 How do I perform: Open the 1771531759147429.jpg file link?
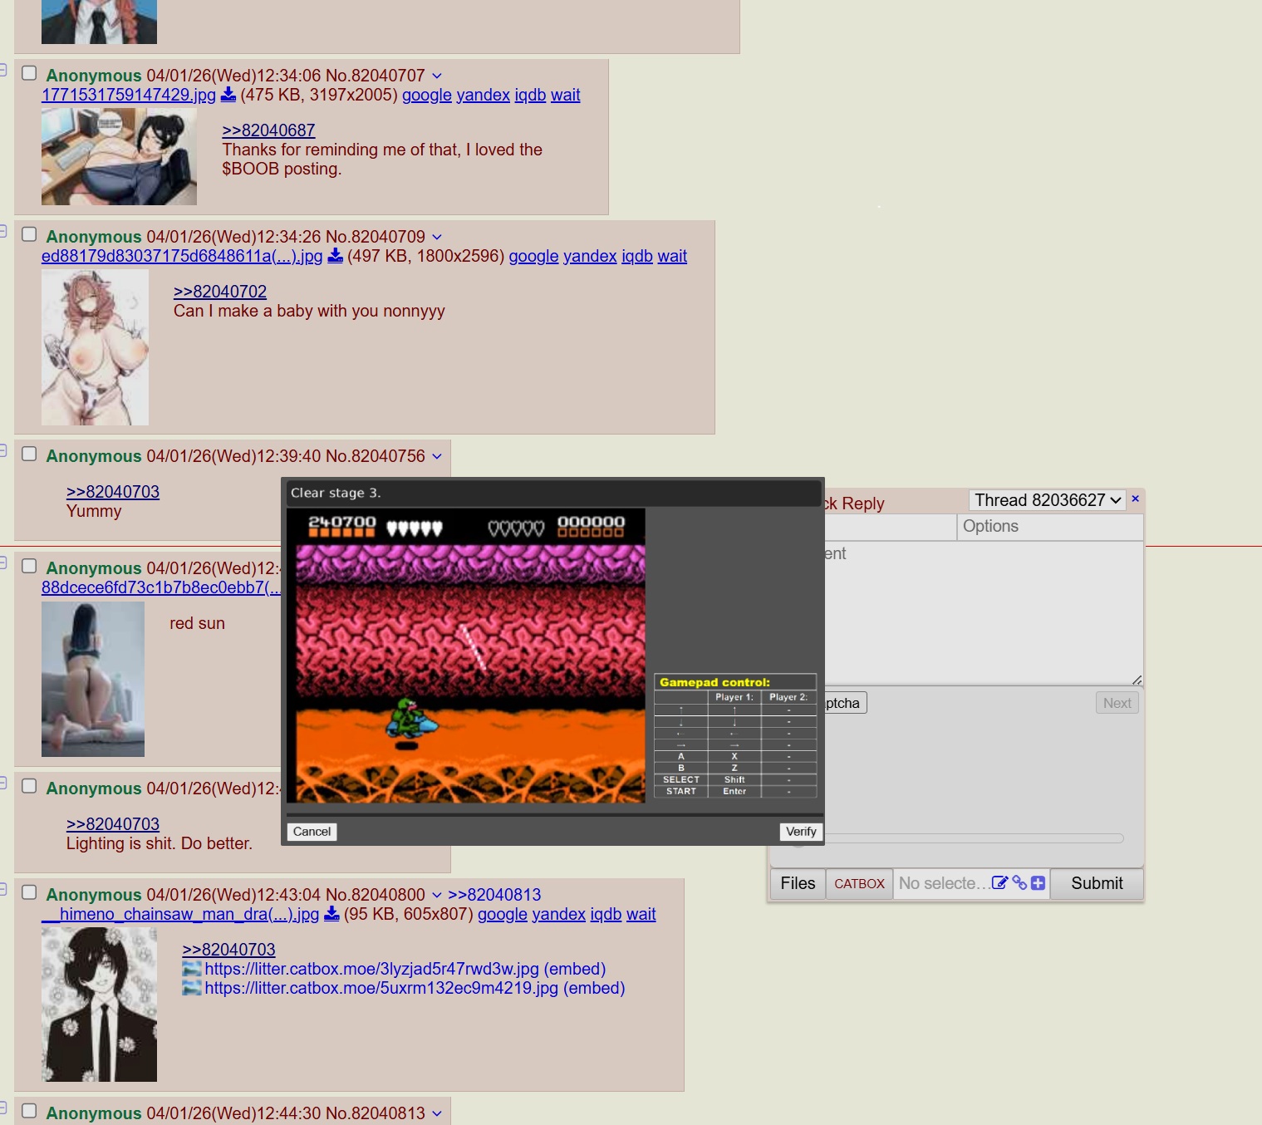point(129,95)
